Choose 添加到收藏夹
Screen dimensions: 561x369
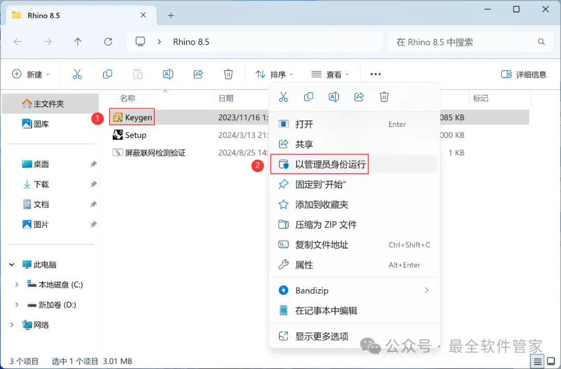(354, 205)
